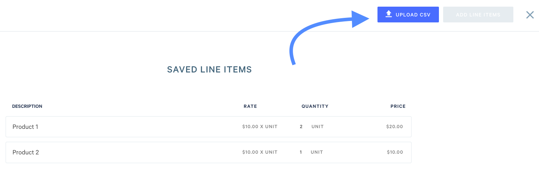Select the Product 2 line item row

209,152
